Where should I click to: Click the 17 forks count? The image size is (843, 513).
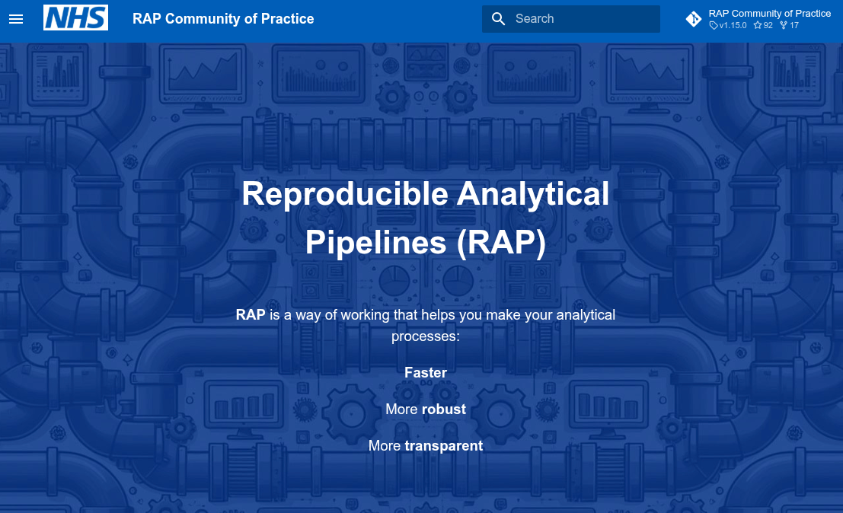coord(795,24)
